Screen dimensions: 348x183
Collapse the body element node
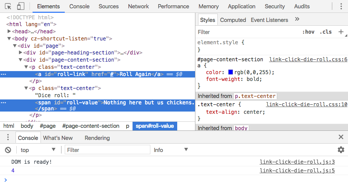(x=9, y=39)
